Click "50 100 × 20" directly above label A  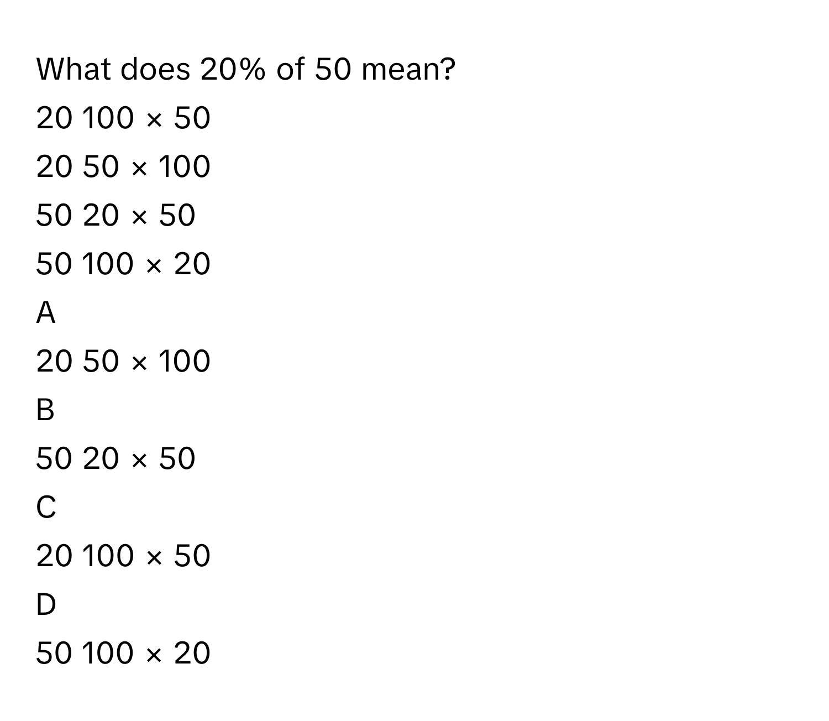point(123,264)
